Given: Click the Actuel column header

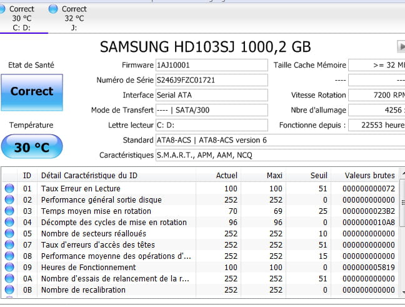Looking at the screenshot, I should (x=218, y=176).
